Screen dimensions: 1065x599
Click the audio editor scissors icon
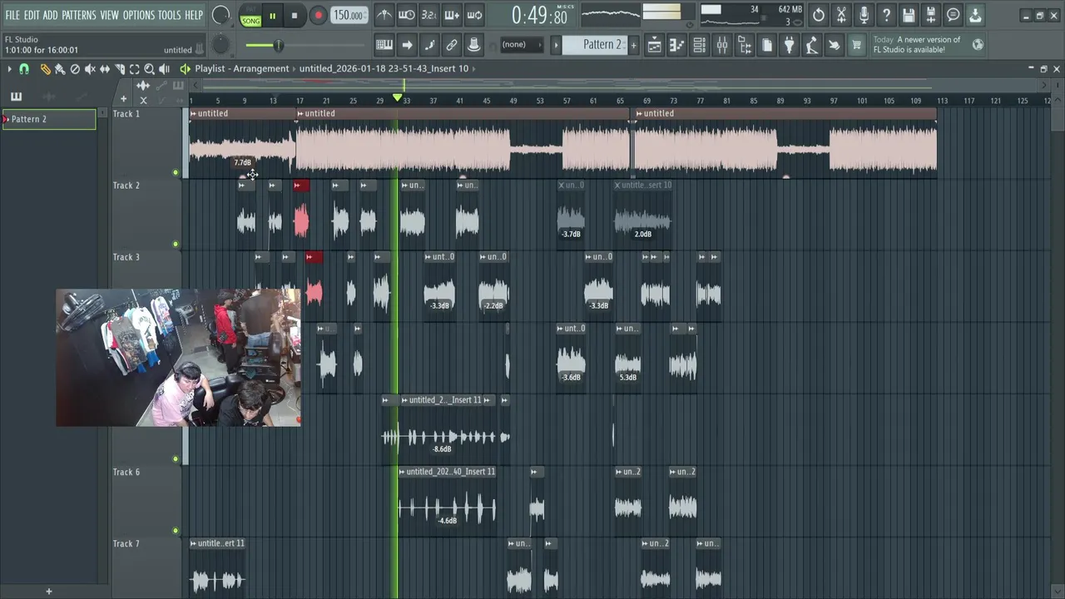pyautogui.click(x=841, y=15)
